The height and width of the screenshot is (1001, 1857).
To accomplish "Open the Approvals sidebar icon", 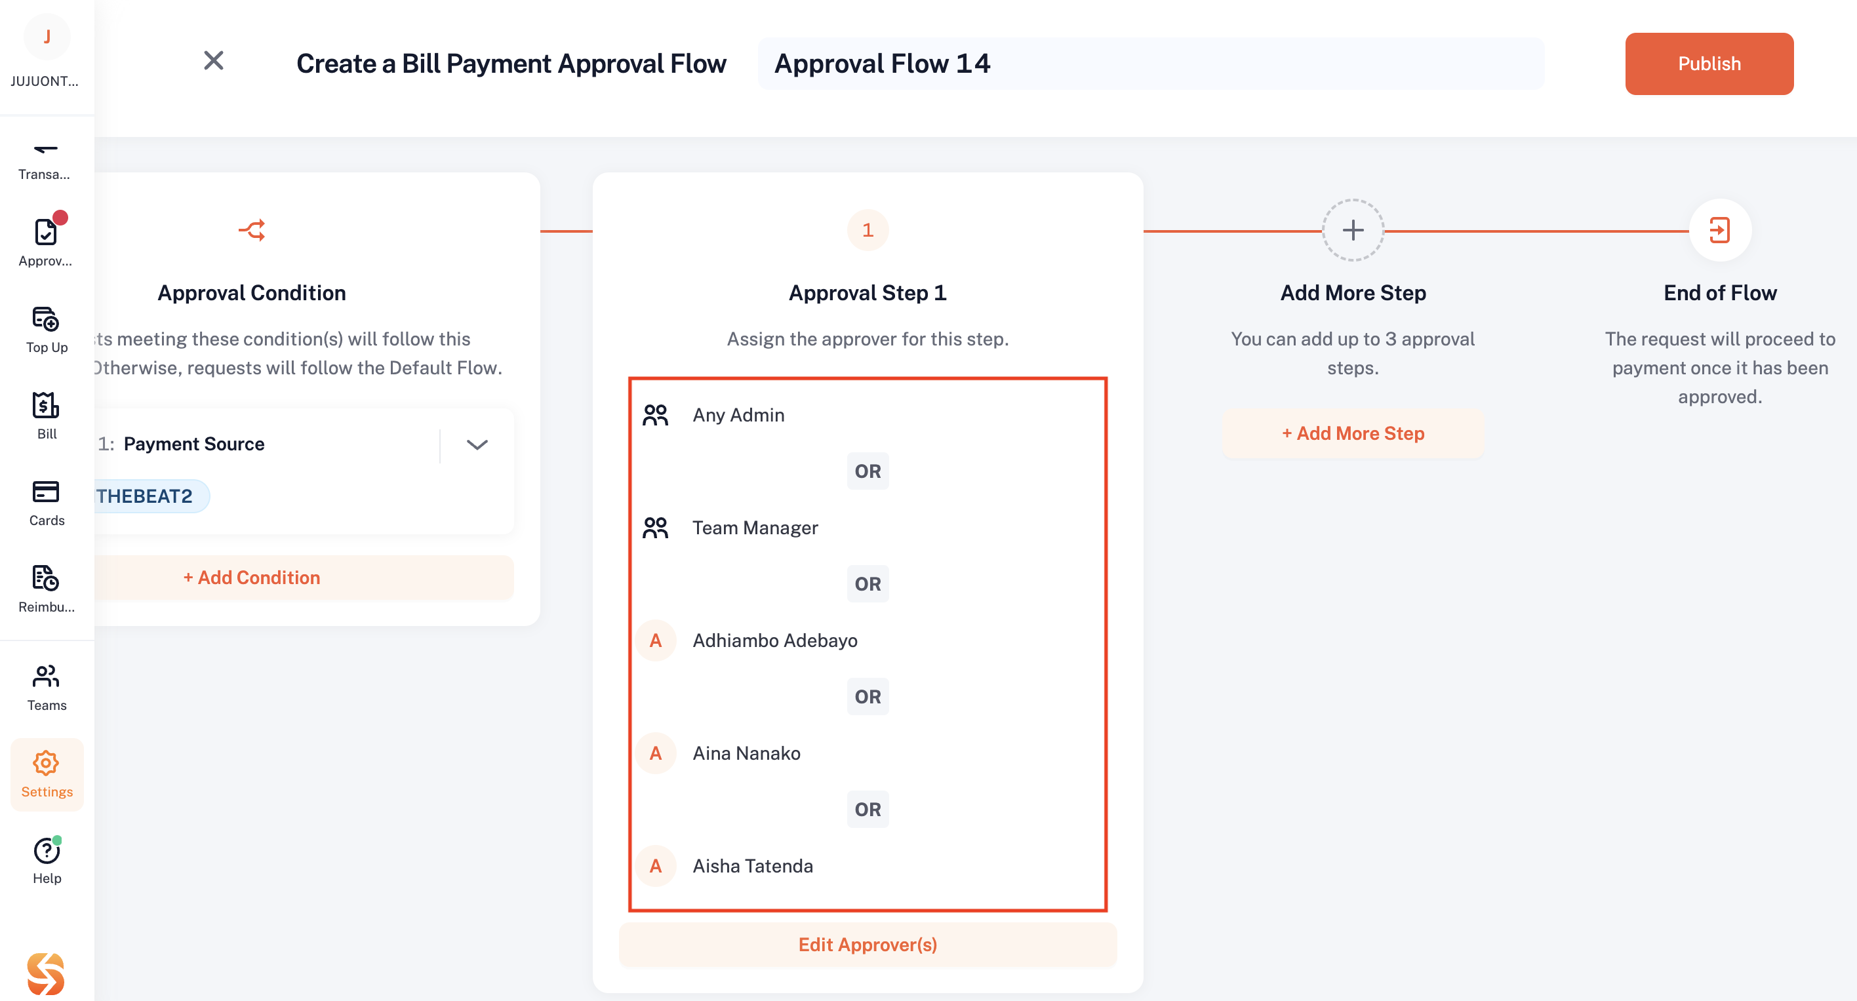I will 46,242.
